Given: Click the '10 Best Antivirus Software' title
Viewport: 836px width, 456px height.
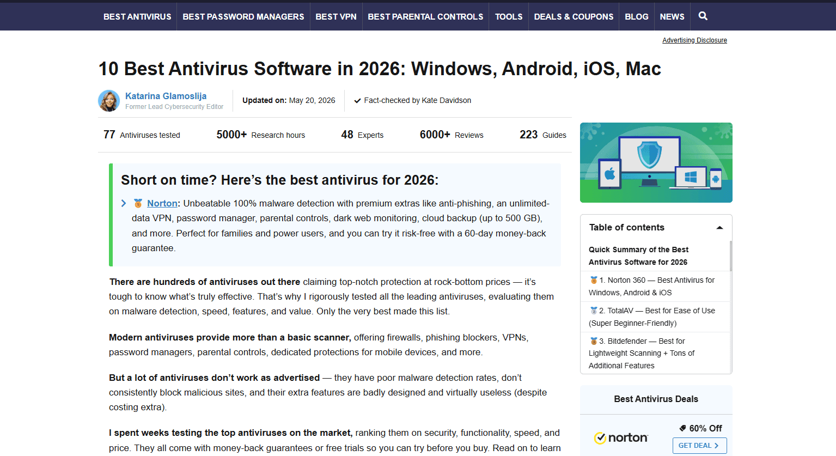Looking at the screenshot, I should click(x=380, y=69).
